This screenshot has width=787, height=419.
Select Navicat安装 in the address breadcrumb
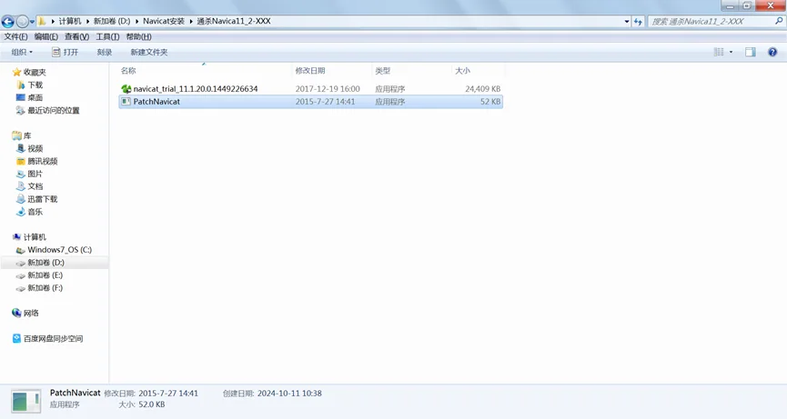164,21
